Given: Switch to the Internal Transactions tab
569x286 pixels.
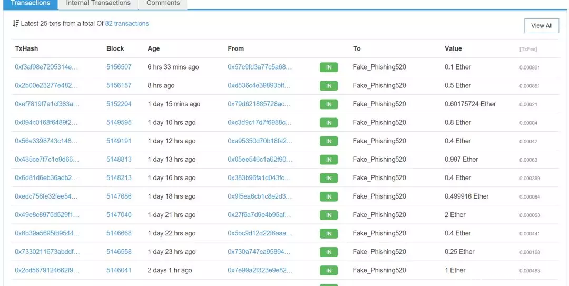Looking at the screenshot, I should [98, 3].
